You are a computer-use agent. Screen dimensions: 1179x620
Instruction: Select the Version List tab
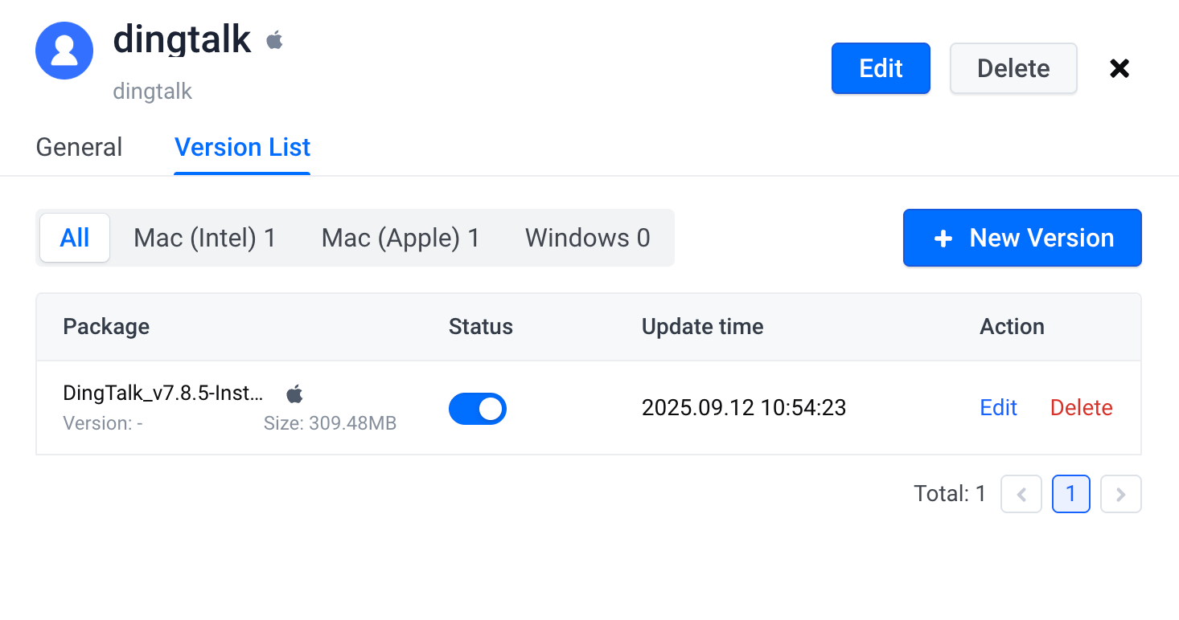point(242,147)
